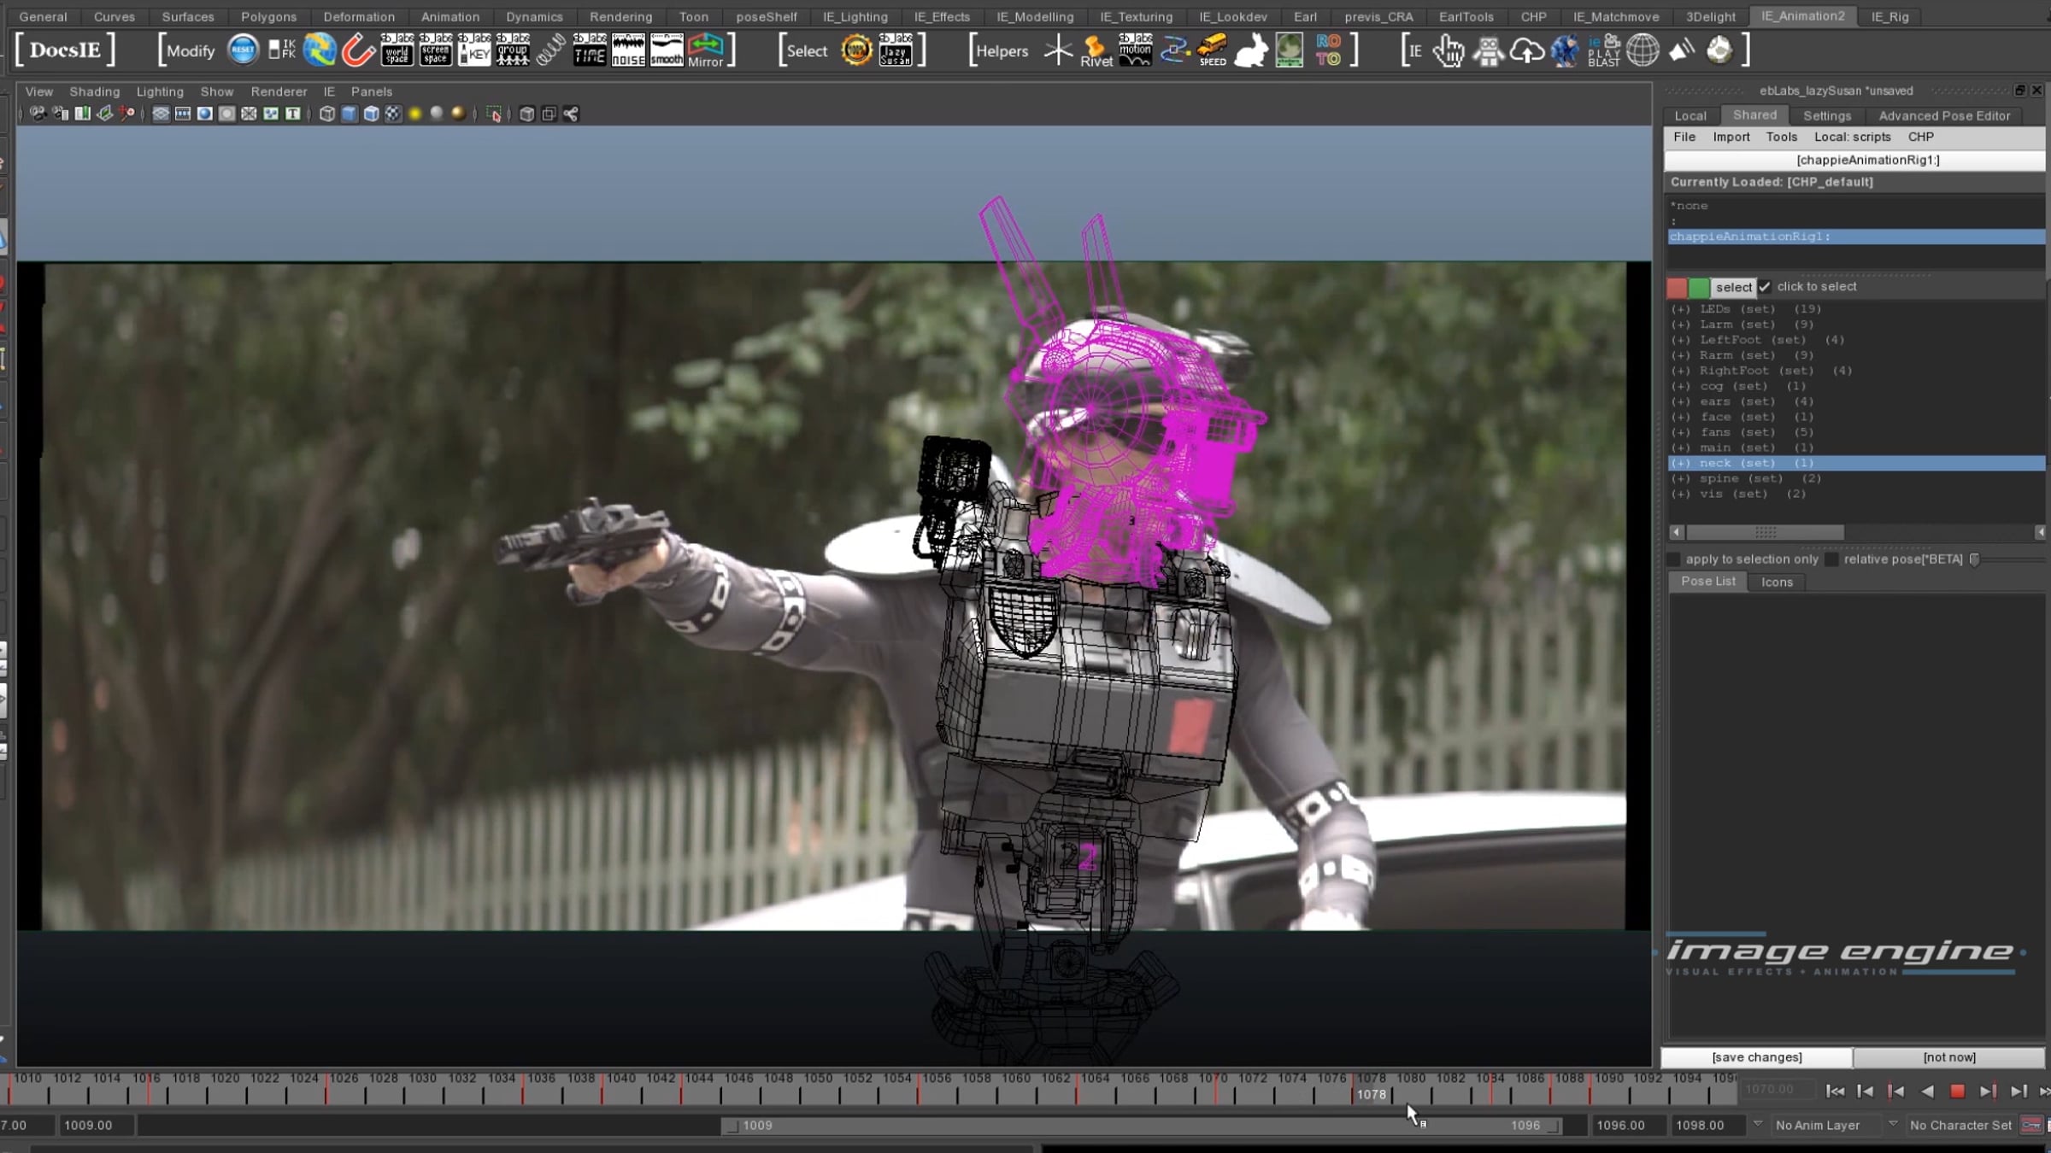2051x1153 pixels.
Task: Click the red color swatch beside select
Action: [x=1677, y=287]
